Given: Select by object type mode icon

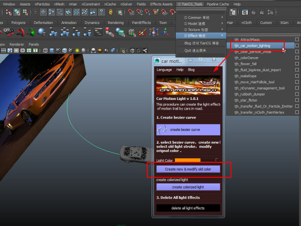Looking at the screenshot, I should click(17, 12).
